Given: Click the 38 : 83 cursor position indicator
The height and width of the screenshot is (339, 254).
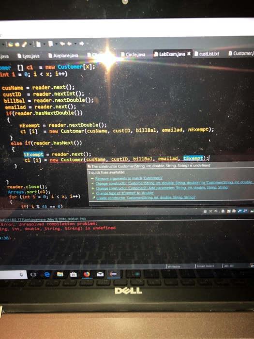Looking at the screenshot, I should point(228,265).
